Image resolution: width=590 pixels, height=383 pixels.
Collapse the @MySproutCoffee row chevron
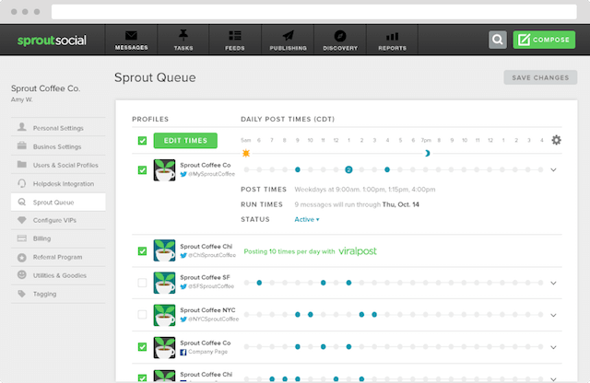(x=553, y=170)
